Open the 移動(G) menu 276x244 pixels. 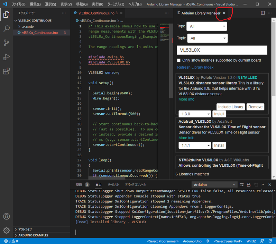pos(82,4)
